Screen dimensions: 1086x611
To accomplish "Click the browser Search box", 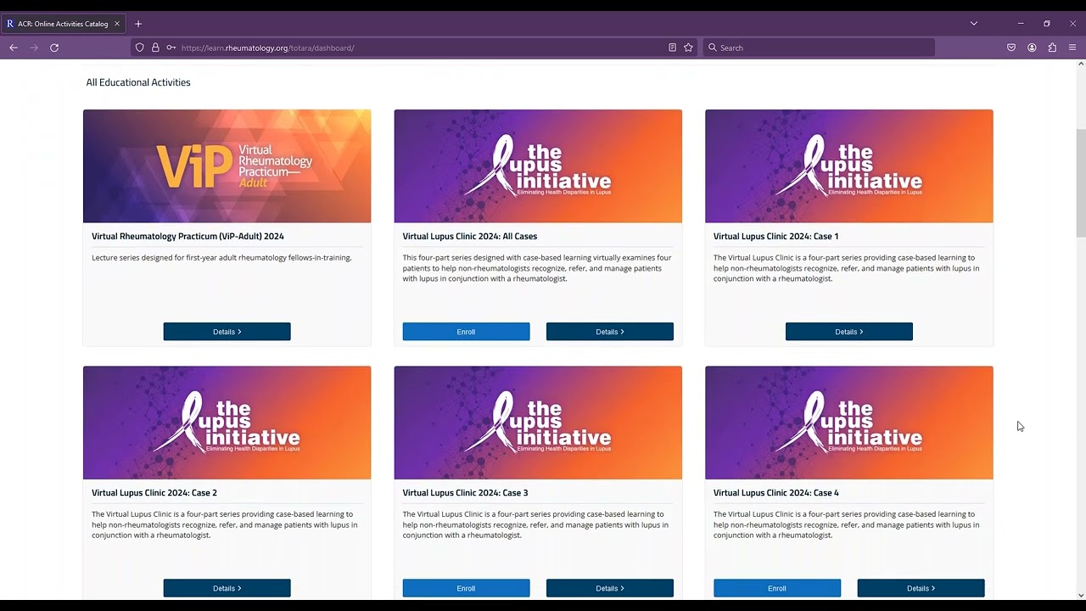I will click(819, 48).
